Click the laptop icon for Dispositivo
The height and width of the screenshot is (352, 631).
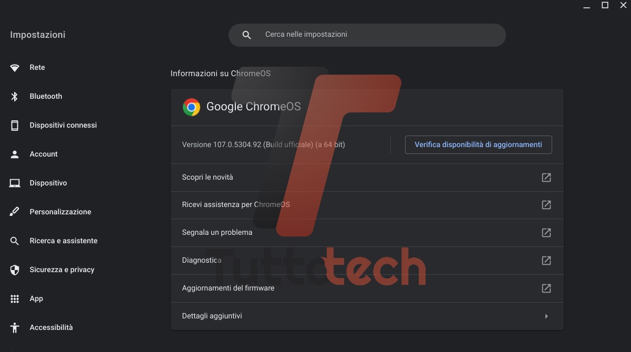coord(15,183)
